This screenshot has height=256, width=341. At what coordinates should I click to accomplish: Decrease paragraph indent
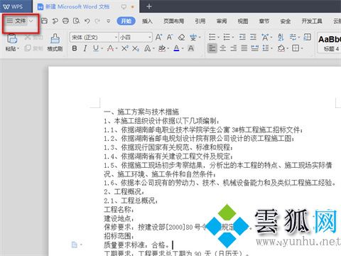coord(242,37)
